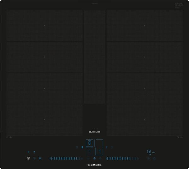Viewport: 189px width, 169px height.
Task: Tap the center icon below the zone displays
Action: [94, 159]
